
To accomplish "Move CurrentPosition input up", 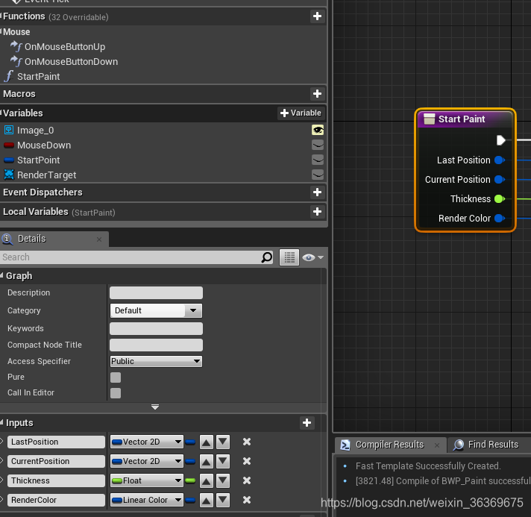I will (x=207, y=462).
